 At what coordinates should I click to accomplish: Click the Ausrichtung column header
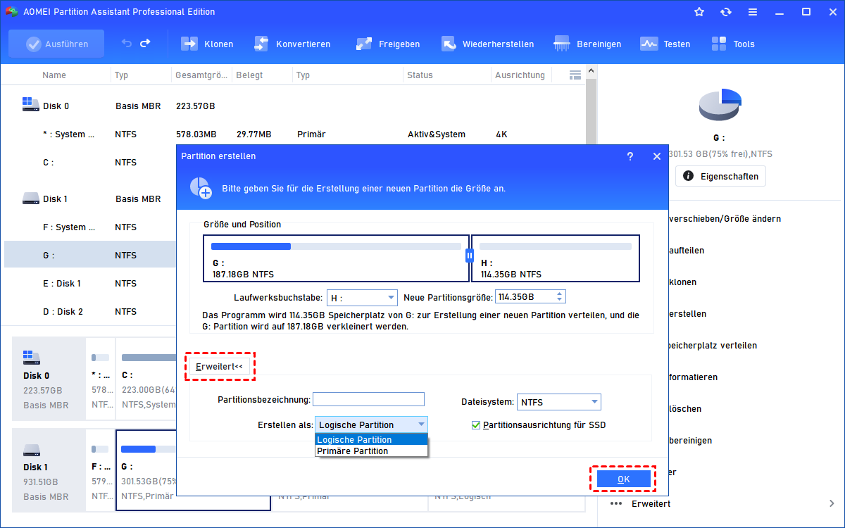tap(520, 75)
